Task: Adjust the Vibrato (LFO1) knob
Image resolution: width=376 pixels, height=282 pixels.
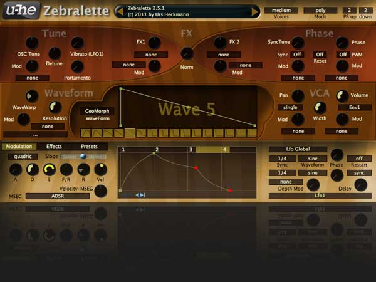Action: coord(78,43)
